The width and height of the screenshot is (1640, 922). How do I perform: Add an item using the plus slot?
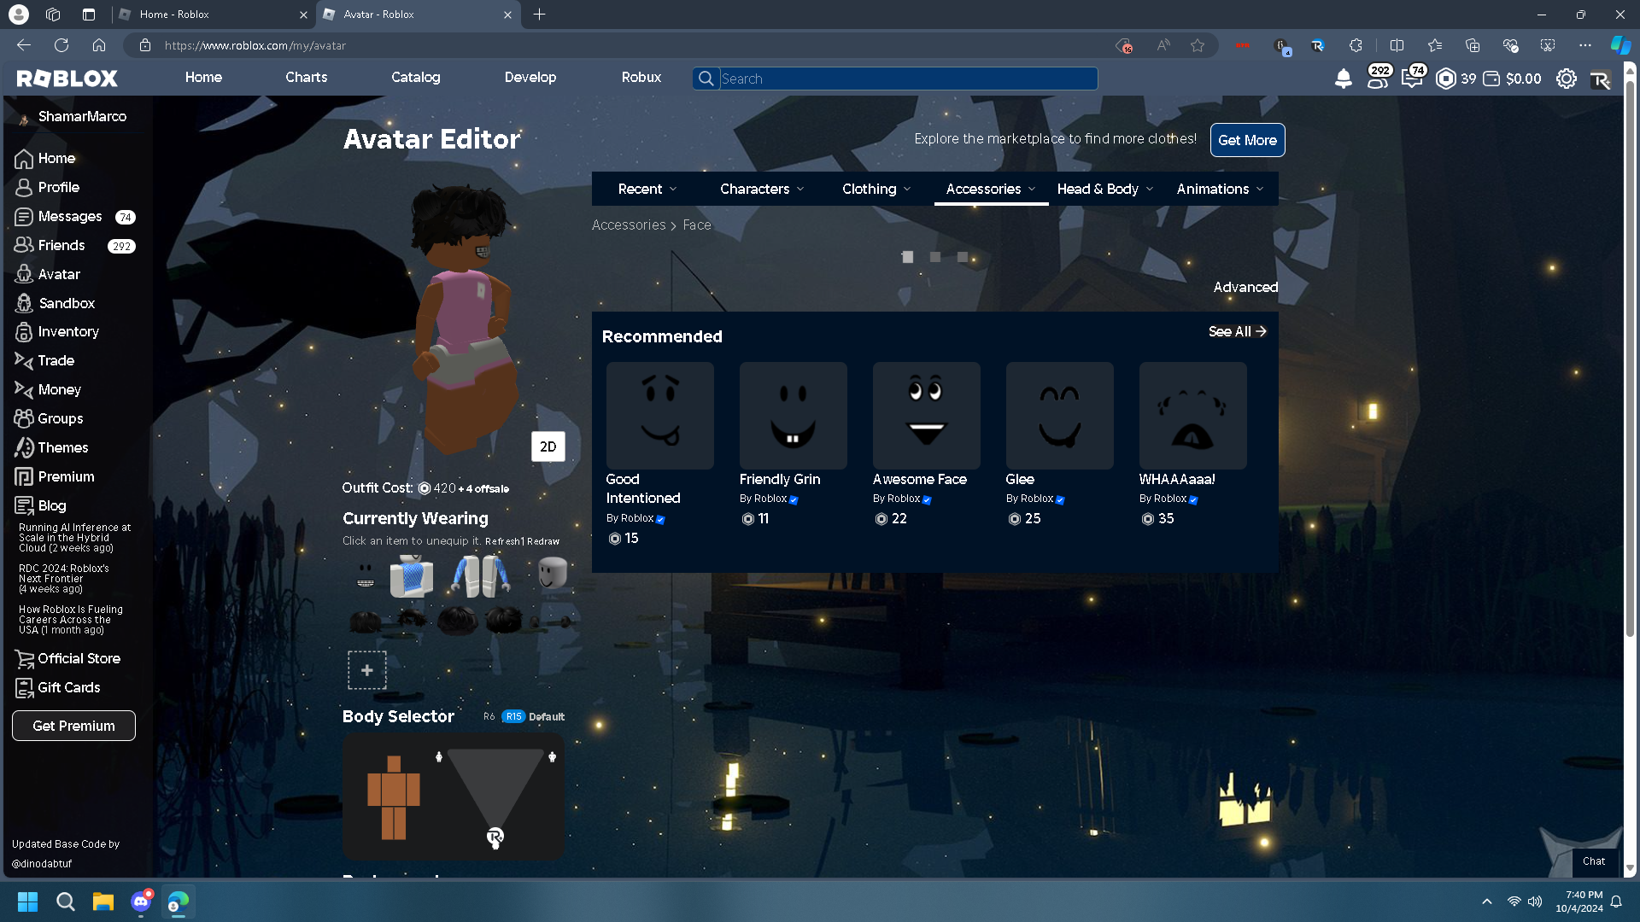click(x=367, y=670)
